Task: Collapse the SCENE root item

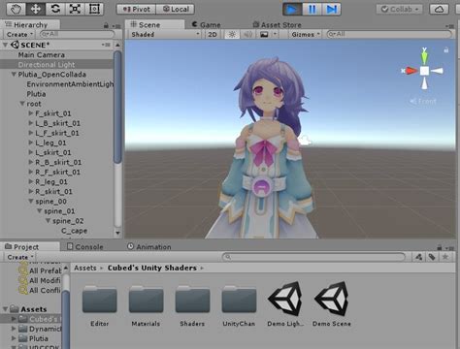Action: click(x=6, y=45)
